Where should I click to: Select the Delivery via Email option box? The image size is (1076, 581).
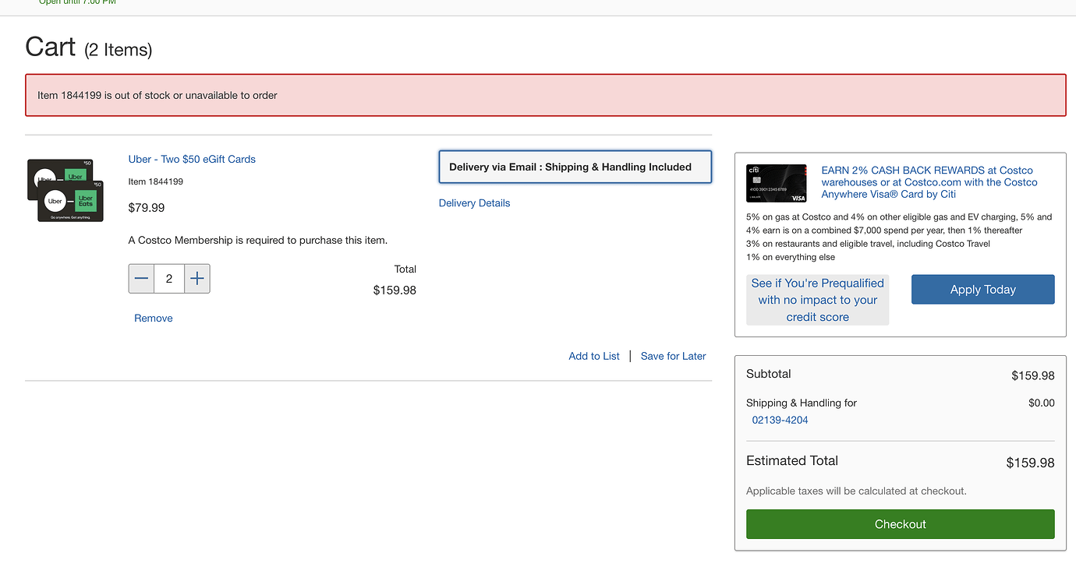tap(575, 167)
